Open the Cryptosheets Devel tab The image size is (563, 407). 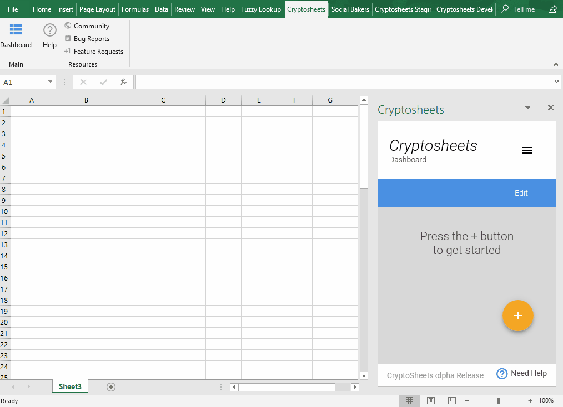click(x=465, y=9)
